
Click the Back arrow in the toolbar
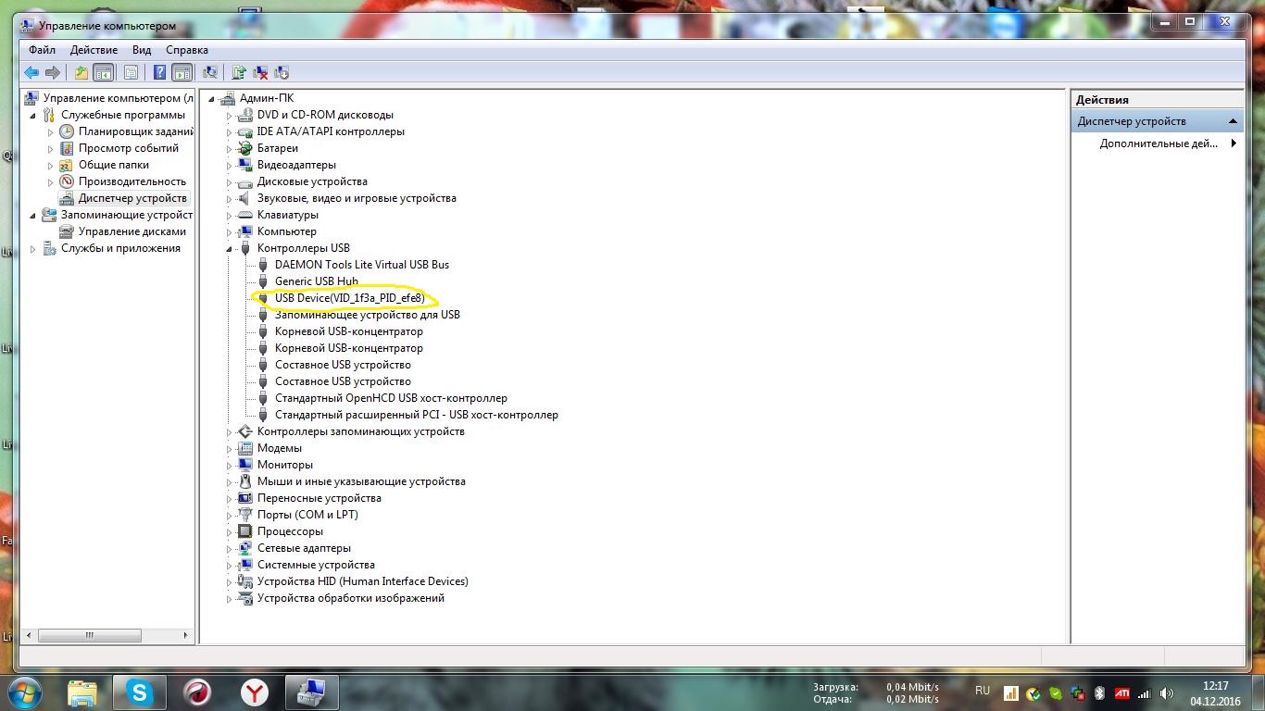coord(31,72)
